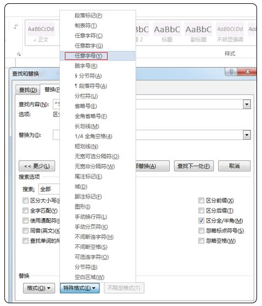Select ¶ 段落符号(A) menu item
This screenshot has height=306, width=262.
[x=98, y=86]
